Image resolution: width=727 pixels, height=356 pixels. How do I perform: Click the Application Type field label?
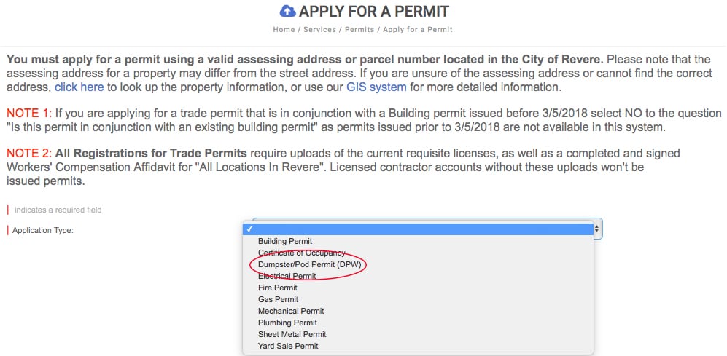click(42, 229)
